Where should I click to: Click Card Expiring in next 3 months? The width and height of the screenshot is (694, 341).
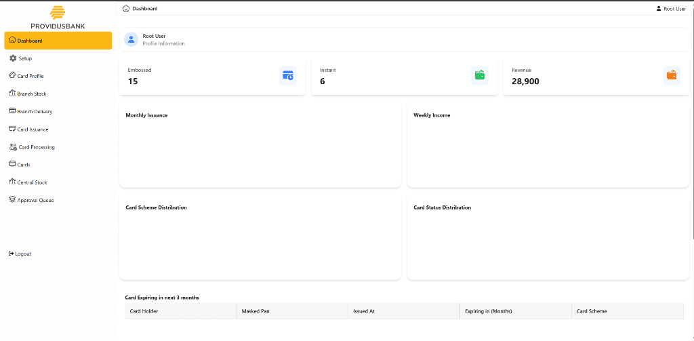[x=162, y=298]
